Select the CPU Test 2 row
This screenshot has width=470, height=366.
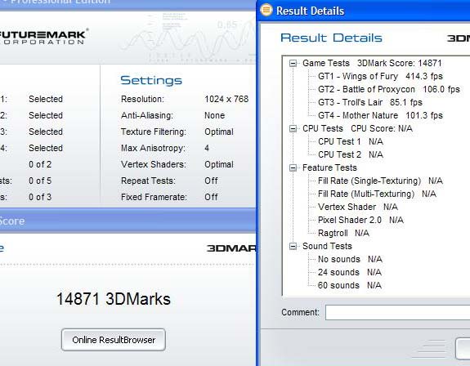click(x=351, y=155)
